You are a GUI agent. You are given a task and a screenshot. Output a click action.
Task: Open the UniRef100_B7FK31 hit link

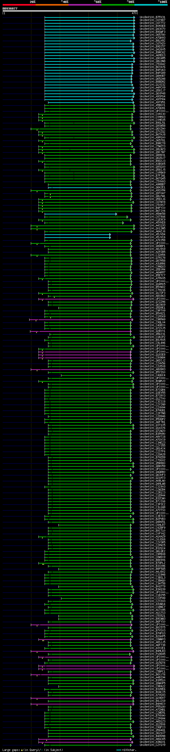(152, 17)
